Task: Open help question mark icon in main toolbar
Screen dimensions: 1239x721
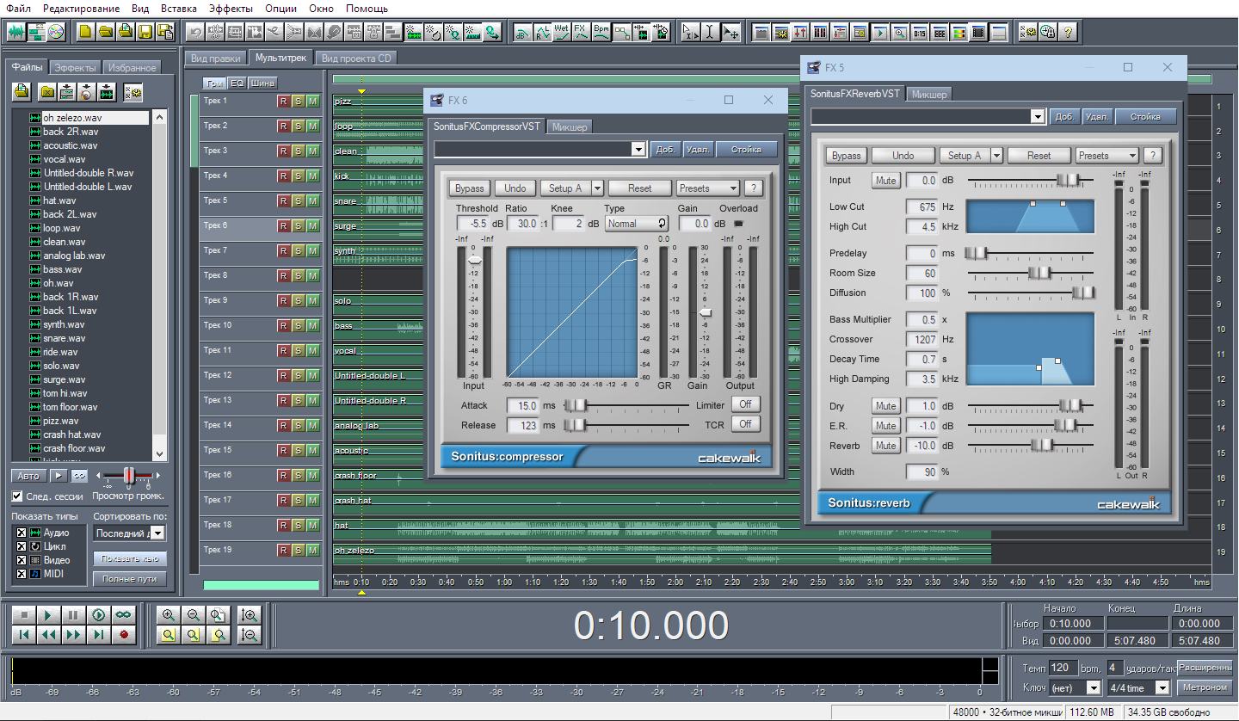Action: point(1068,33)
